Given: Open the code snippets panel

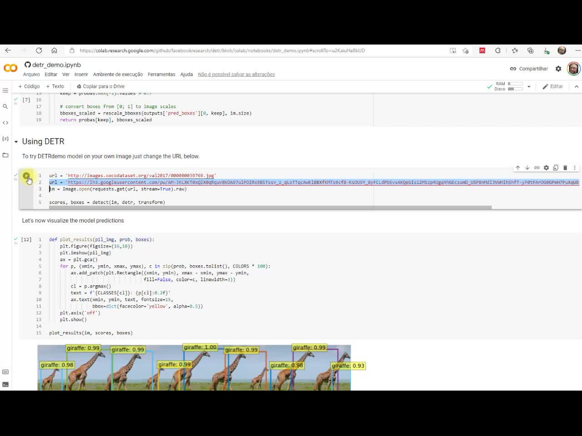Looking at the screenshot, I should coord(5,123).
